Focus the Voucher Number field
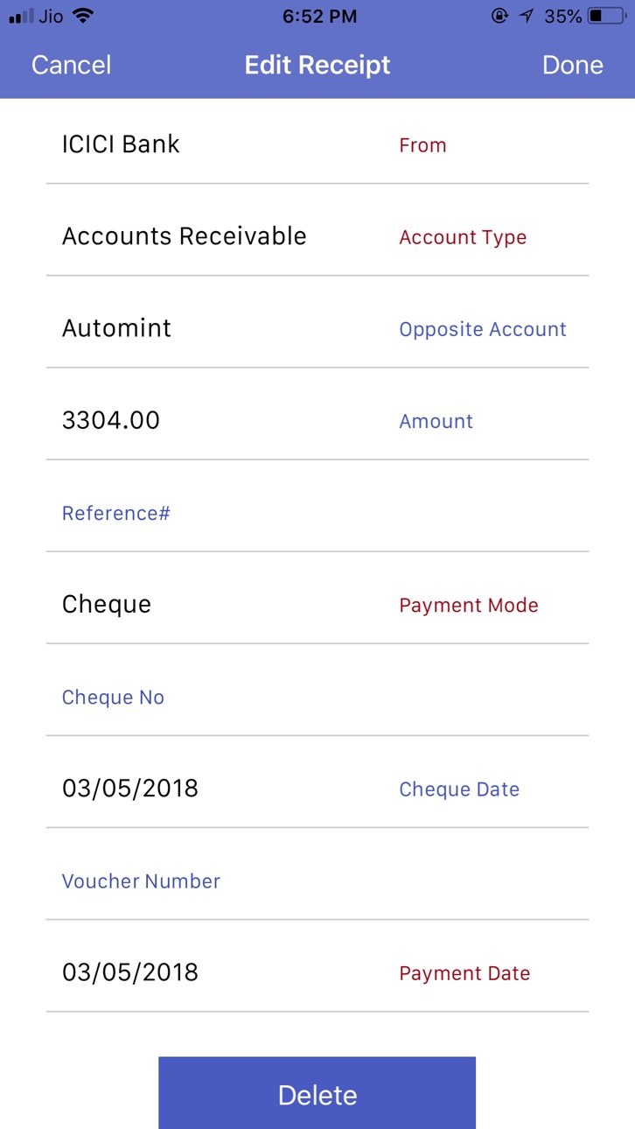The height and width of the screenshot is (1129, 635). pyautogui.click(x=317, y=880)
